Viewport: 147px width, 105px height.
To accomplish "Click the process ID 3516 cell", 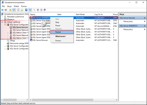I will tap(115, 20).
